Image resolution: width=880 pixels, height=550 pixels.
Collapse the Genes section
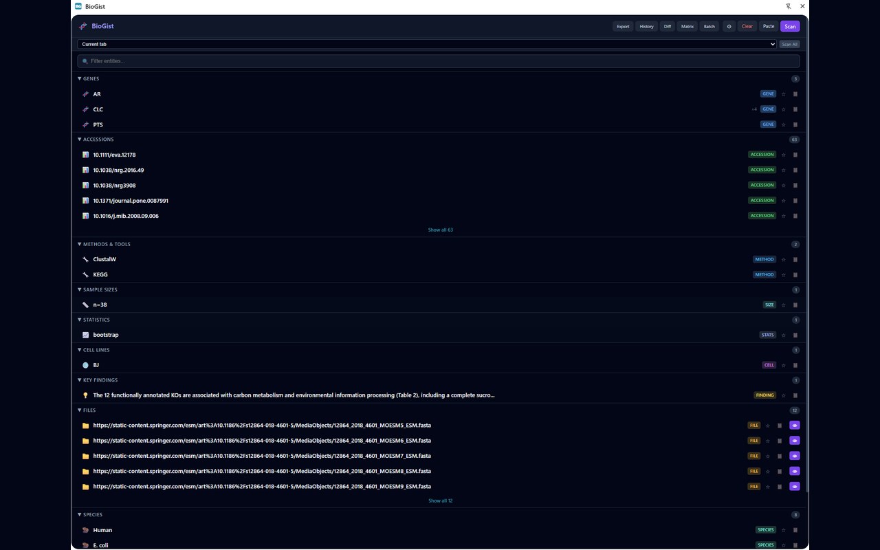pyautogui.click(x=89, y=78)
